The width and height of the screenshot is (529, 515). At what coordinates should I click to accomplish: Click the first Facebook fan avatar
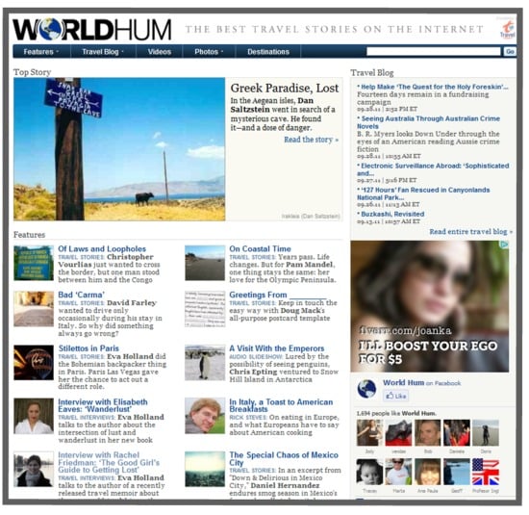369,432
